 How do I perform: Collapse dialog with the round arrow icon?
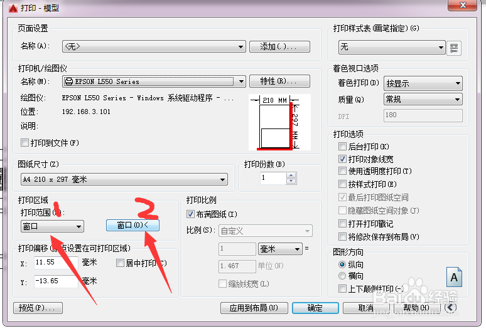coord(450,307)
